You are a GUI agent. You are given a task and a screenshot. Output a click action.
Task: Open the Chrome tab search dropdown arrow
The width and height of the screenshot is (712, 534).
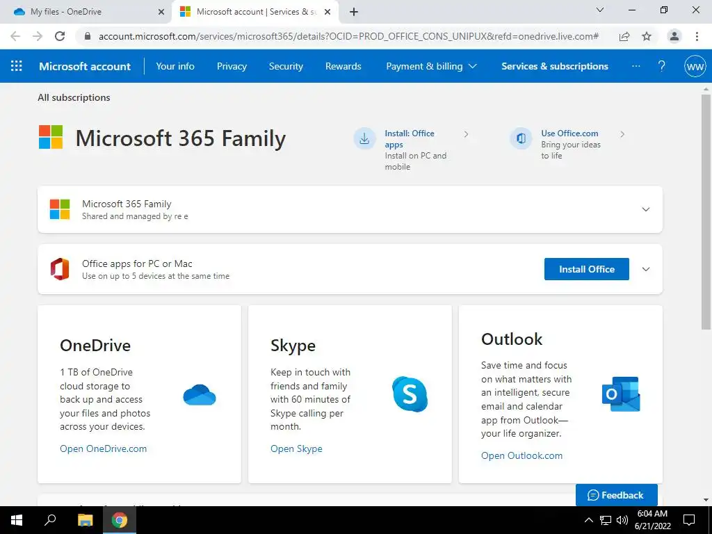point(600,10)
